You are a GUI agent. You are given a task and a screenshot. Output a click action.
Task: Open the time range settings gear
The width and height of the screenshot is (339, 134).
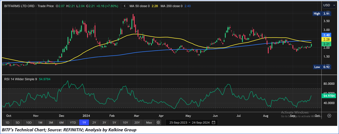tap(158, 123)
